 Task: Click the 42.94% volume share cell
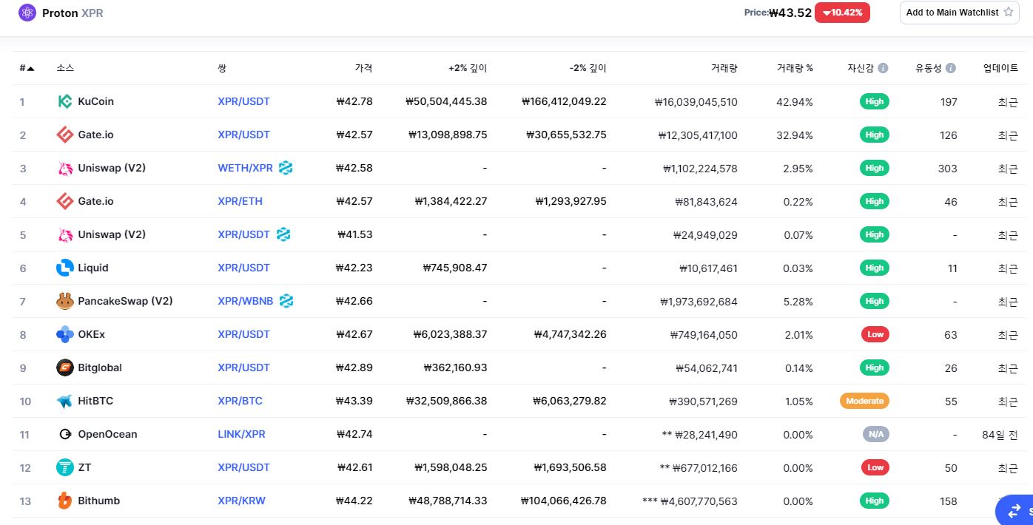[x=795, y=102]
